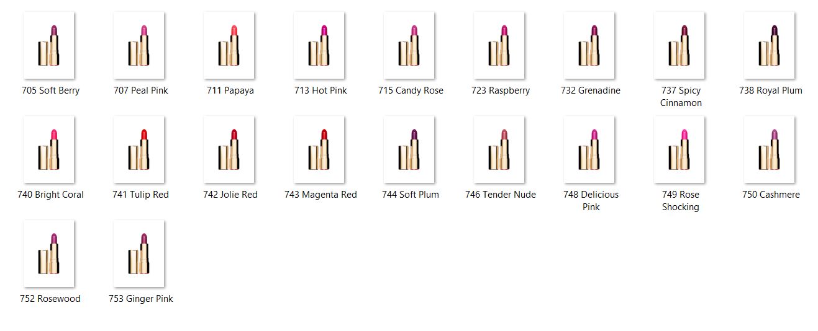Click the 746 Tender Nude lipstick thumbnail
This screenshot has height=331, width=818.
pyautogui.click(x=499, y=149)
